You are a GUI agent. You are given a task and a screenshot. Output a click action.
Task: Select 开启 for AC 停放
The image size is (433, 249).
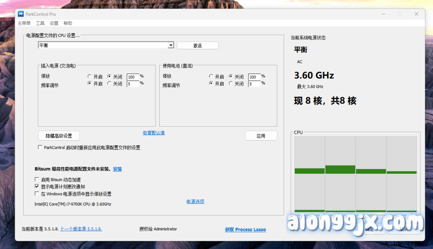[x=90, y=77]
